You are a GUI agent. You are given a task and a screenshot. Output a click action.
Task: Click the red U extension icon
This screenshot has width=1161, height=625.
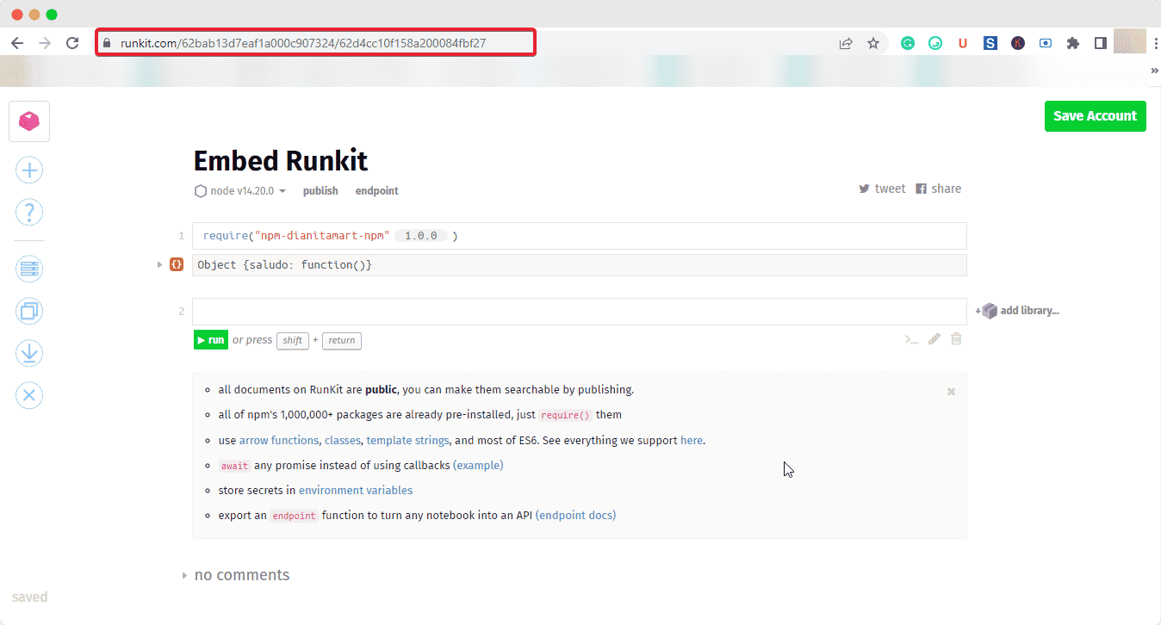(x=963, y=43)
